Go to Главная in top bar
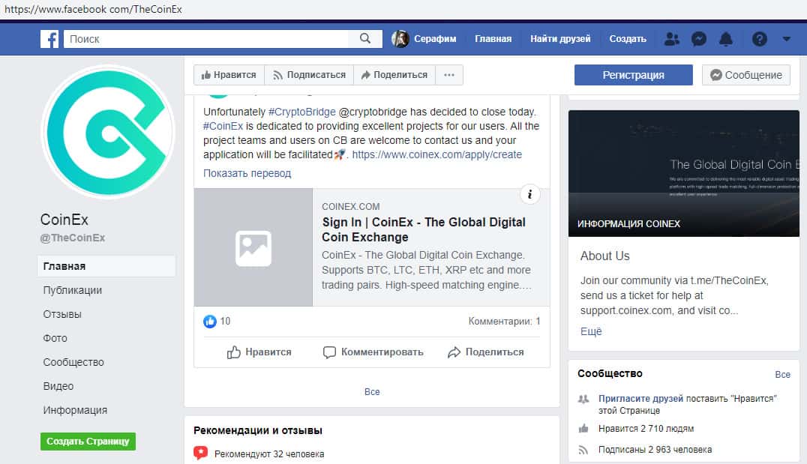 point(493,38)
